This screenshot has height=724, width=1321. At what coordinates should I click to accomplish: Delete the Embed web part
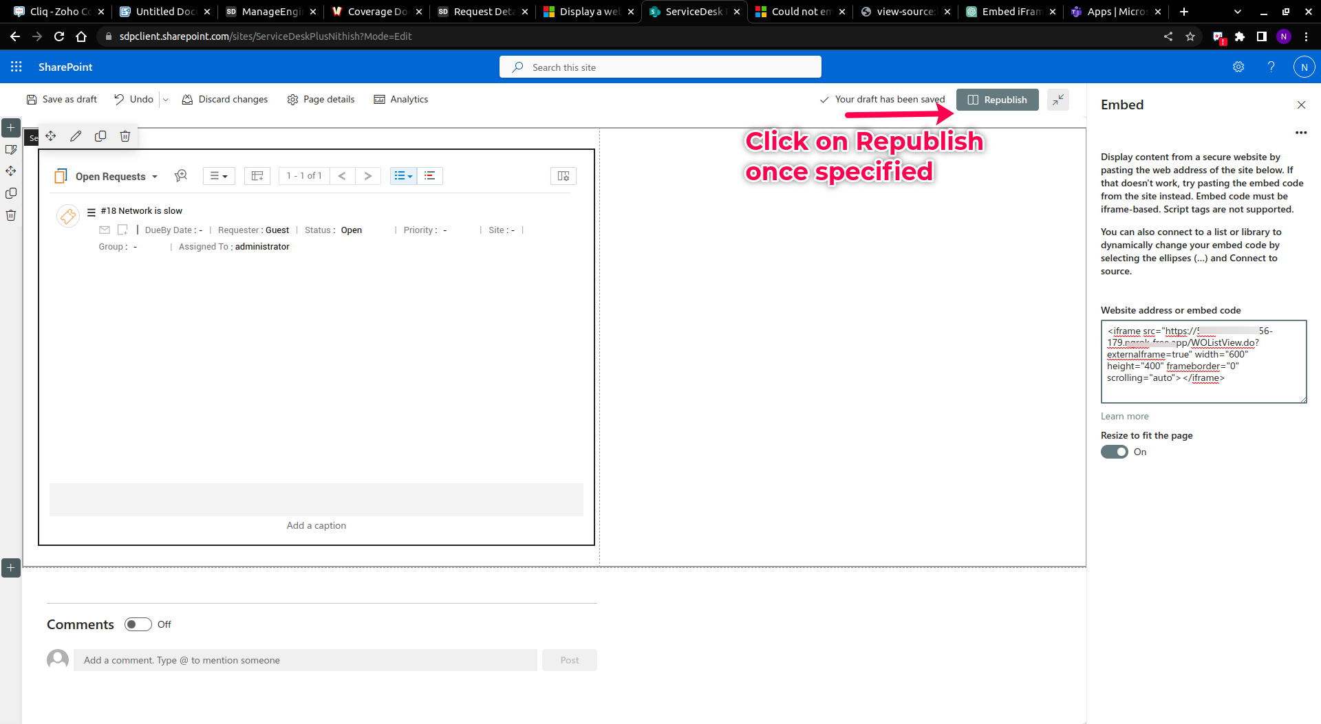click(x=125, y=136)
